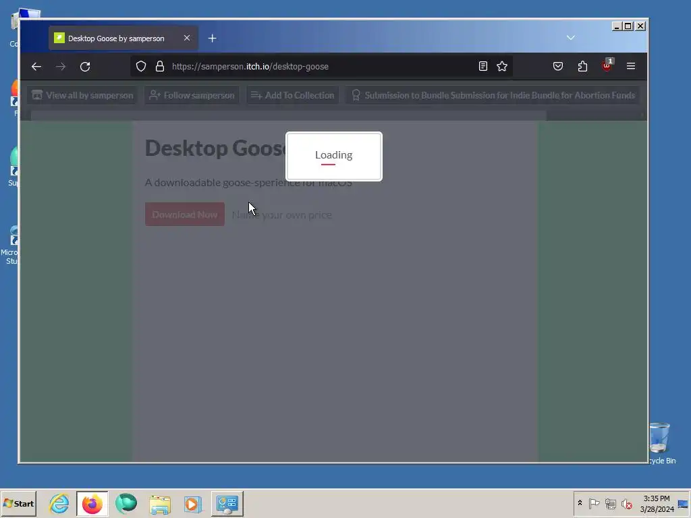Click the address bar URL field
The width and height of the screenshot is (691, 518).
(322, 67)
